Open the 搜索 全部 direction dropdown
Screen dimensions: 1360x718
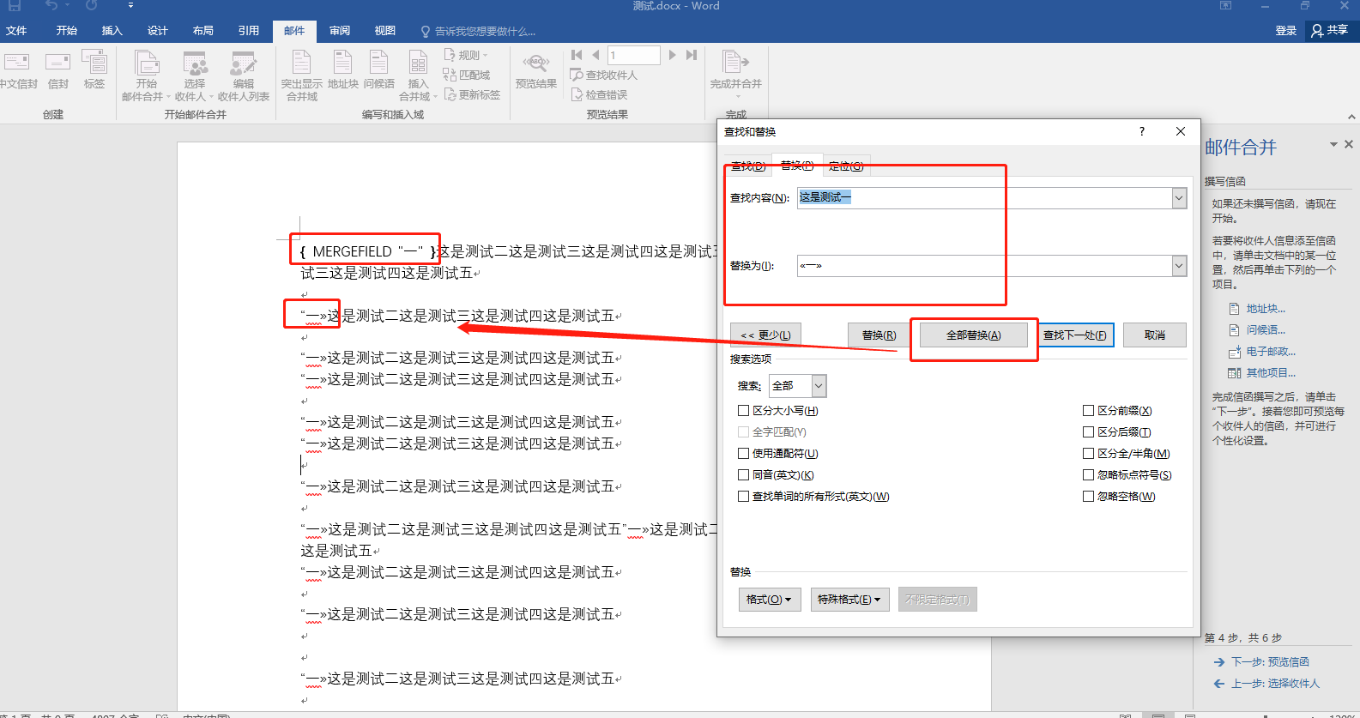click(x=798, y=386)
